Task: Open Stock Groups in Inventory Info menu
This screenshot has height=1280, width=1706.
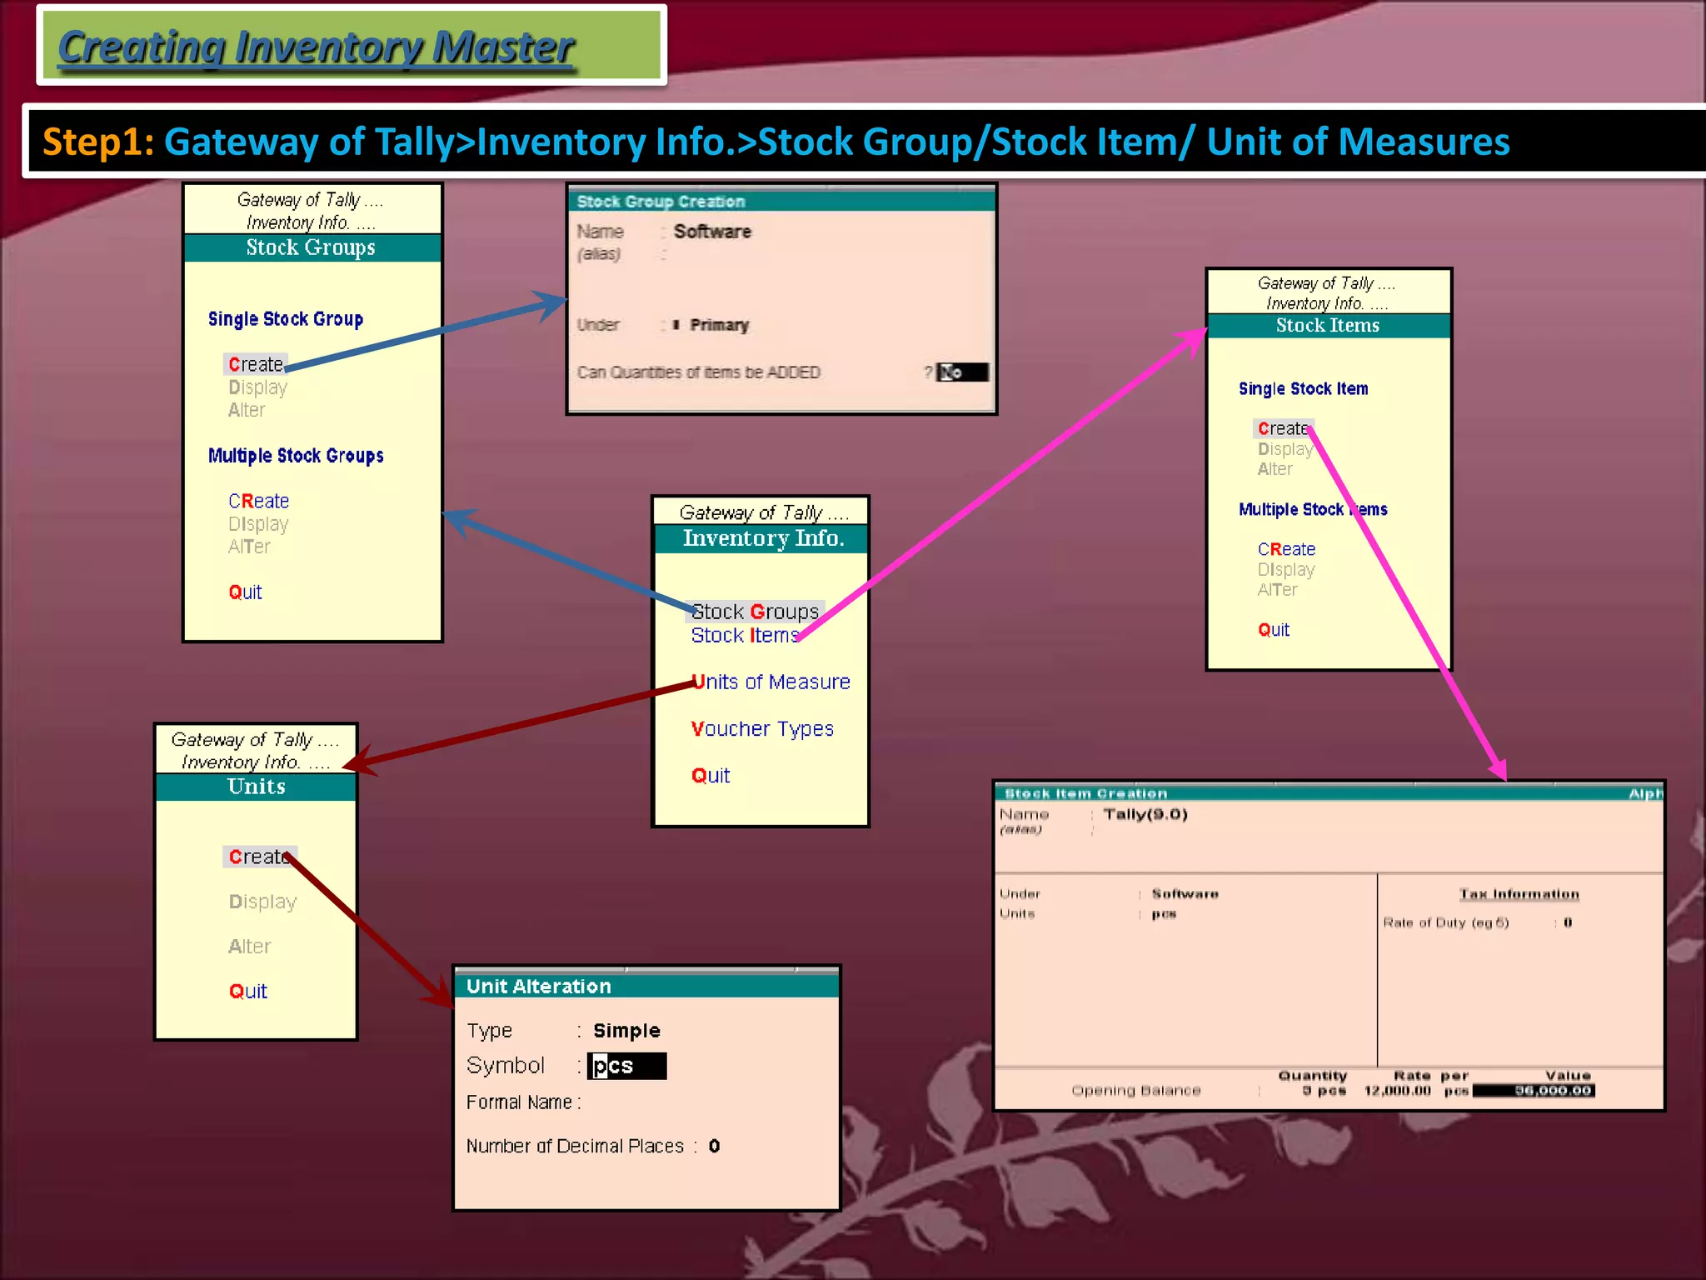Action: point(755,612)
